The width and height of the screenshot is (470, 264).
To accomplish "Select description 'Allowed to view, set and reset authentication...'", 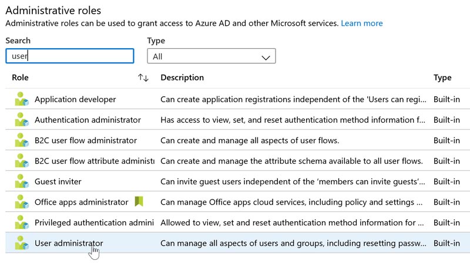I will [x=292, y=223].
